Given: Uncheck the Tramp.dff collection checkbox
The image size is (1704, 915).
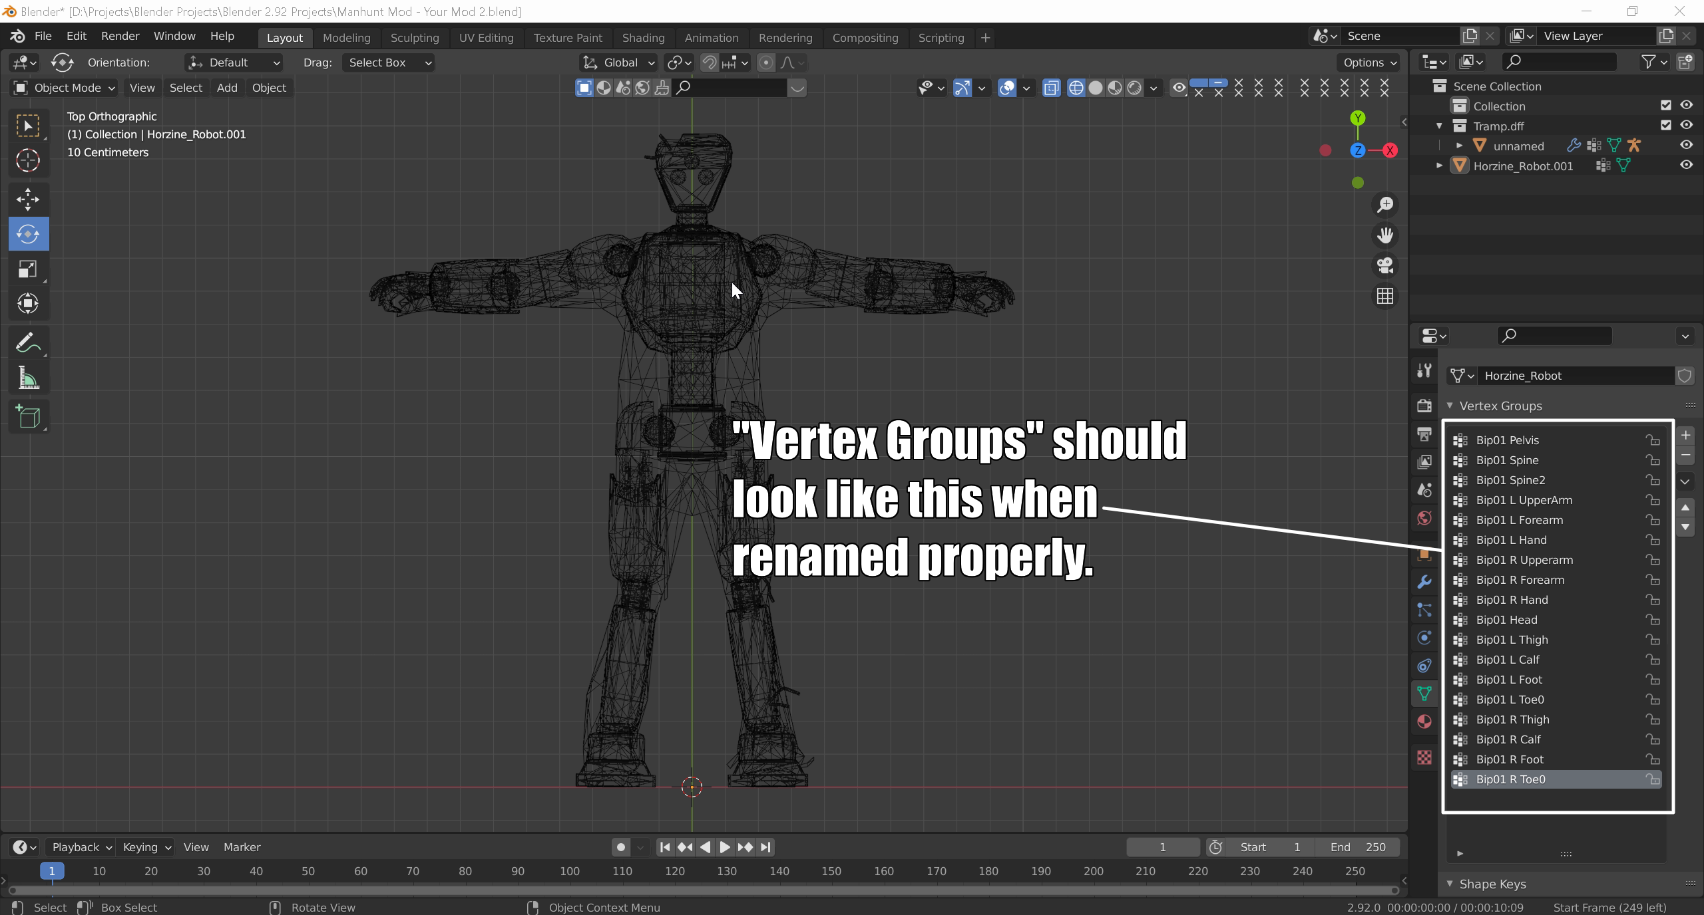Looking at the screenshot, I should (1666, 125).
